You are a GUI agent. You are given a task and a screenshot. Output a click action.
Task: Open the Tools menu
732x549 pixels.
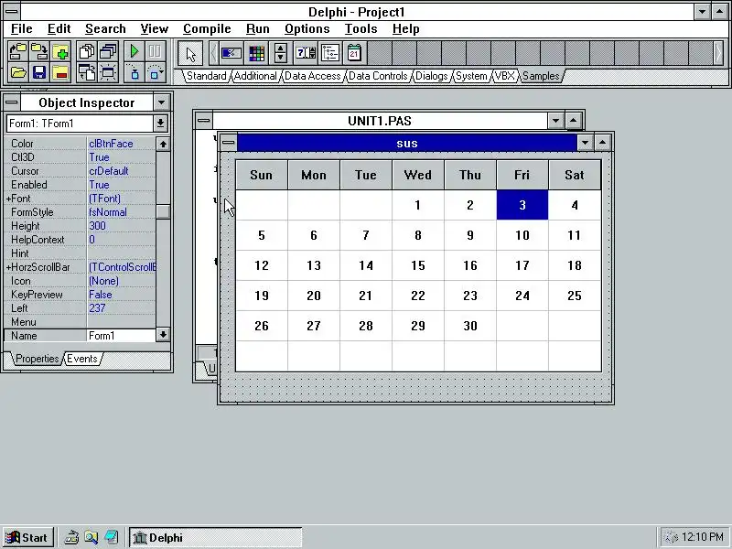click(361, 29)
